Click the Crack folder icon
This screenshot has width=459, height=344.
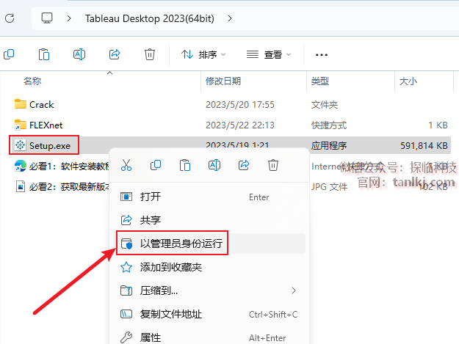tap(21, 103)
